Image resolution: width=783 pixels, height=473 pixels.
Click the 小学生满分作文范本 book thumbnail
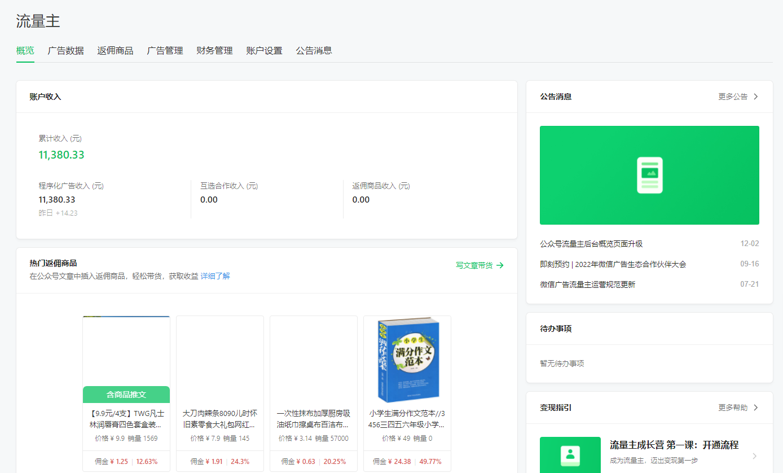pos(407,360)
